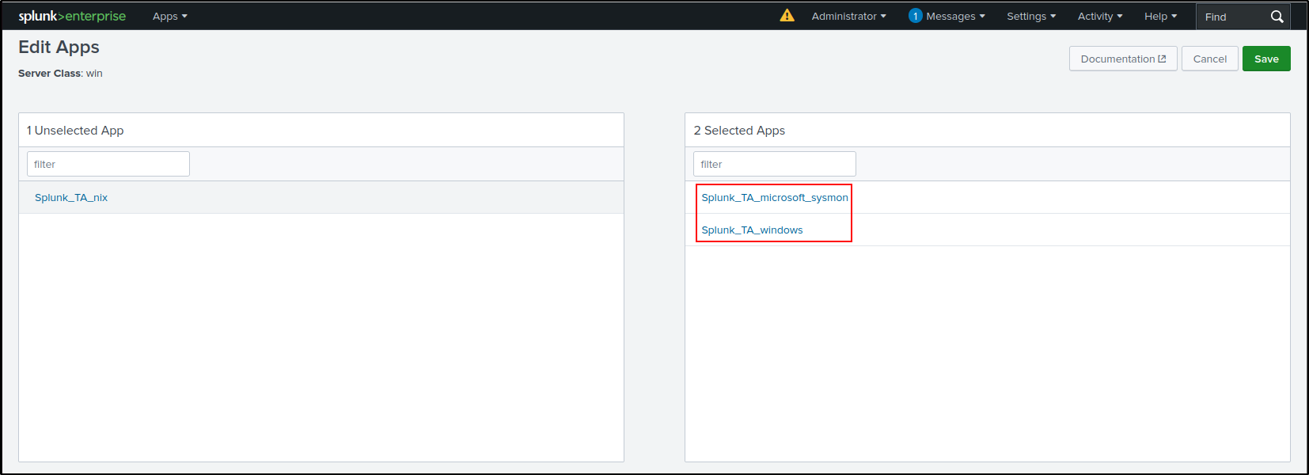The width and height of the screenshot is (1309, 475).
Task: Click the magnifier search icon
Action: [x=1277, y=17]
